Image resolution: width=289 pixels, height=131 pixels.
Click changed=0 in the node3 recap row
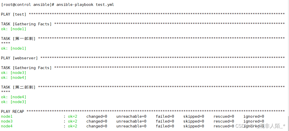tap(97, 121)
